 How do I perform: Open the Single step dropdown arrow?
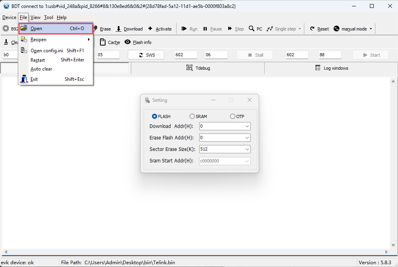[300, 29]
